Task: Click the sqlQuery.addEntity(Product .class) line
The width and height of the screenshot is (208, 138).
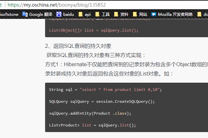Action: [90, 113]
